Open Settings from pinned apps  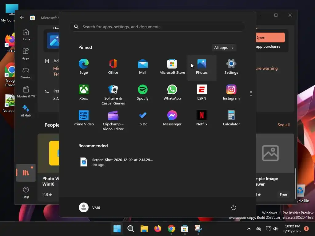coord(231,67)
